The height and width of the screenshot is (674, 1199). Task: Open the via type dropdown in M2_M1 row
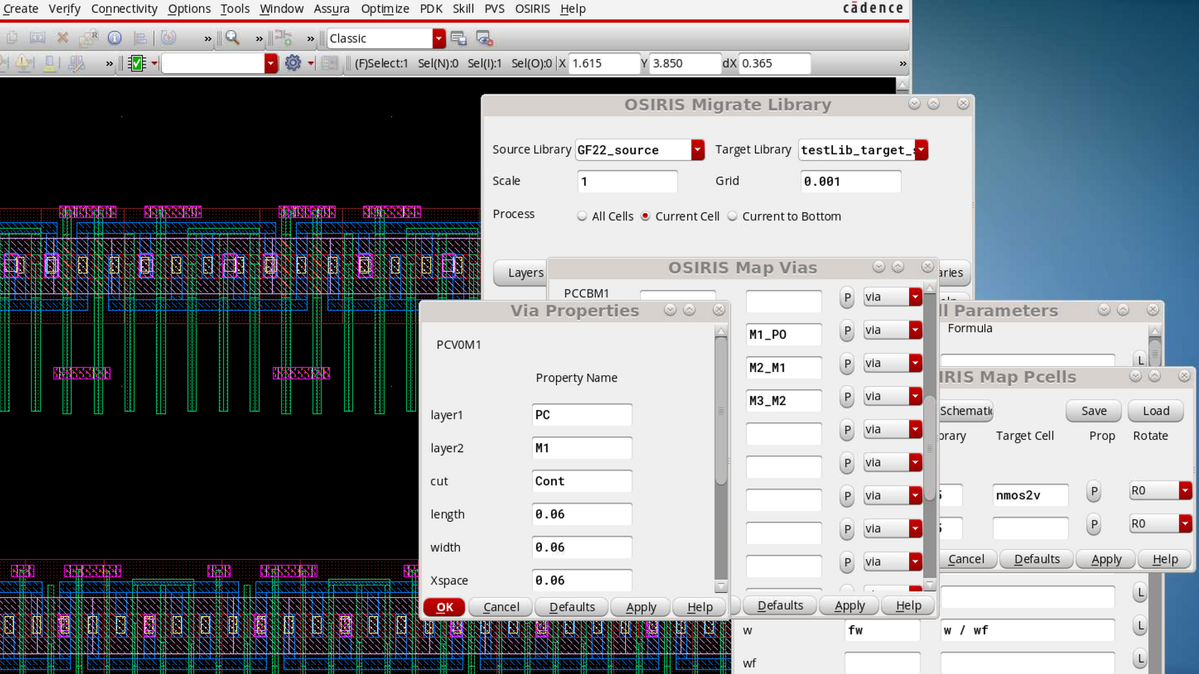pos(915,363)
